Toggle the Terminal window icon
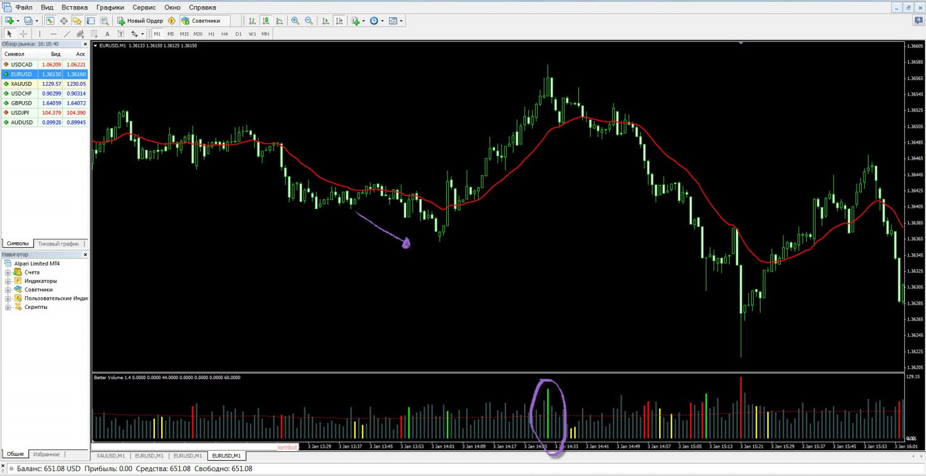Image resolution: width=926 pixels, height=476 pixels. coord(91,21)
